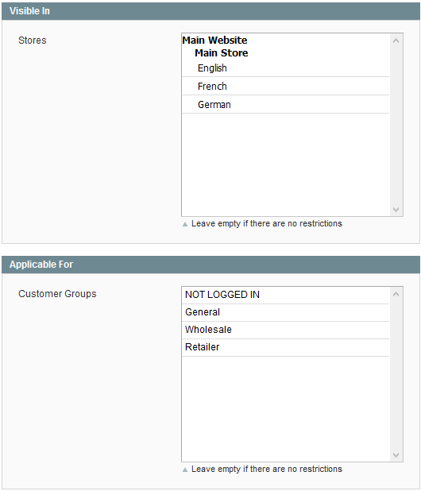Click scroll down arrow in Customer Groups list
Viewport: 421px width, 491px height.
pyautogui.click(x=396, y=454)
